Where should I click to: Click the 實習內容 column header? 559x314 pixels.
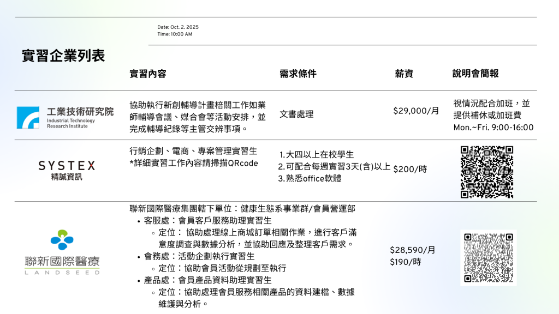148,74
